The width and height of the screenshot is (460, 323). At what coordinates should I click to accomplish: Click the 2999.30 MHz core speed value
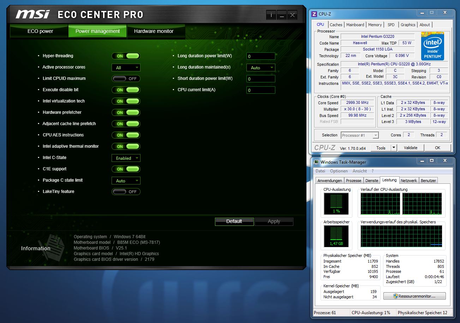coord(357,102)
